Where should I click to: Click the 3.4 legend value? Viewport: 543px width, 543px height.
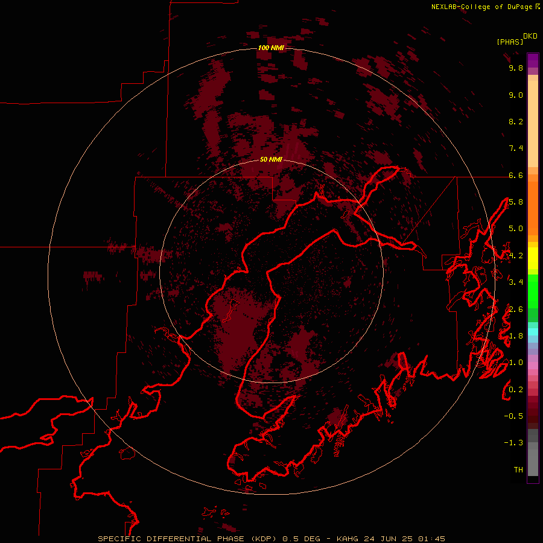[x=516, y=282]
